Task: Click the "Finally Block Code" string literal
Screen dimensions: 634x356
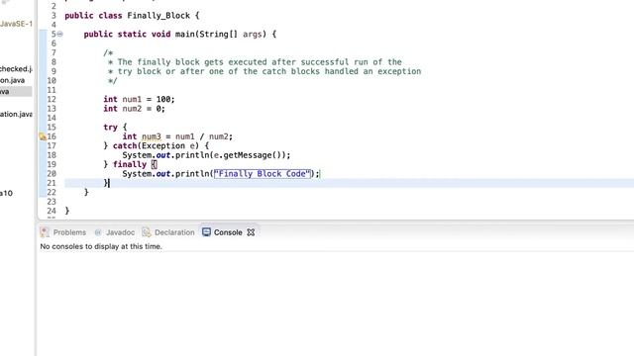Action: click(x=262, y=174)
